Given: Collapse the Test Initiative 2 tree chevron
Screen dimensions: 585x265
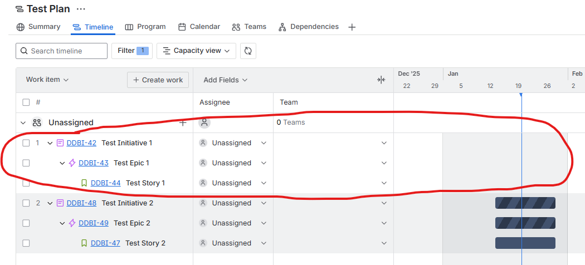Looking at the screenshot, I should pos(50,203).
